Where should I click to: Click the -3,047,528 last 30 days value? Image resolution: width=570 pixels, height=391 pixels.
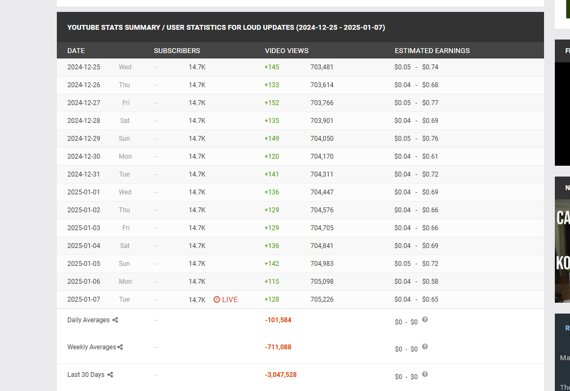pyautogui.click(x=280, y=374)
